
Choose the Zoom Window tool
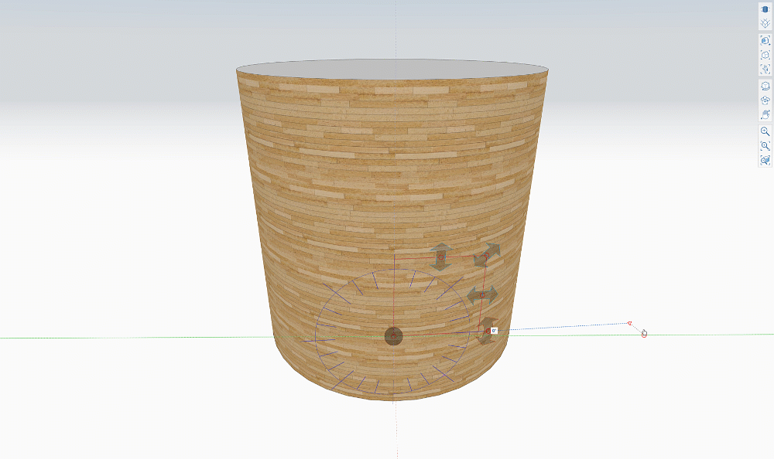click(x=765, y=146)
